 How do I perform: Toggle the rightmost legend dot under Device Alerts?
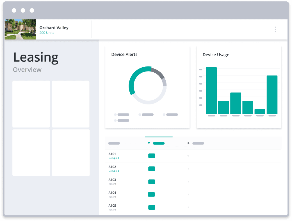pos(164,115)
